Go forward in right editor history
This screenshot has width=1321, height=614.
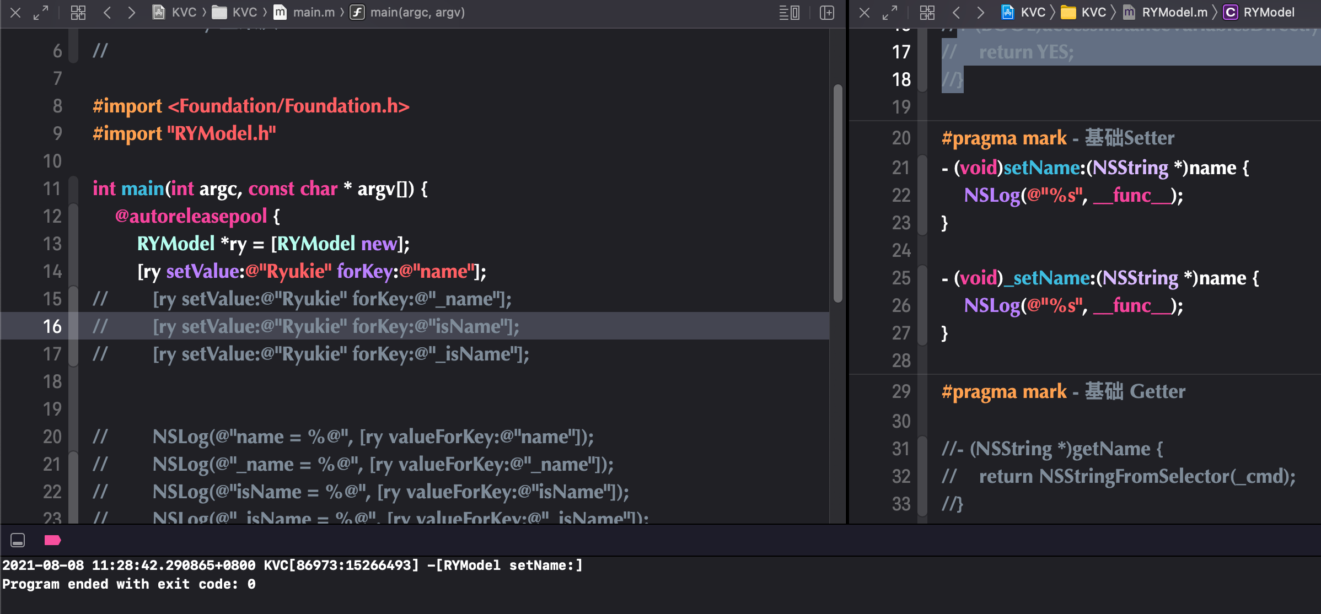coord(980,12)
